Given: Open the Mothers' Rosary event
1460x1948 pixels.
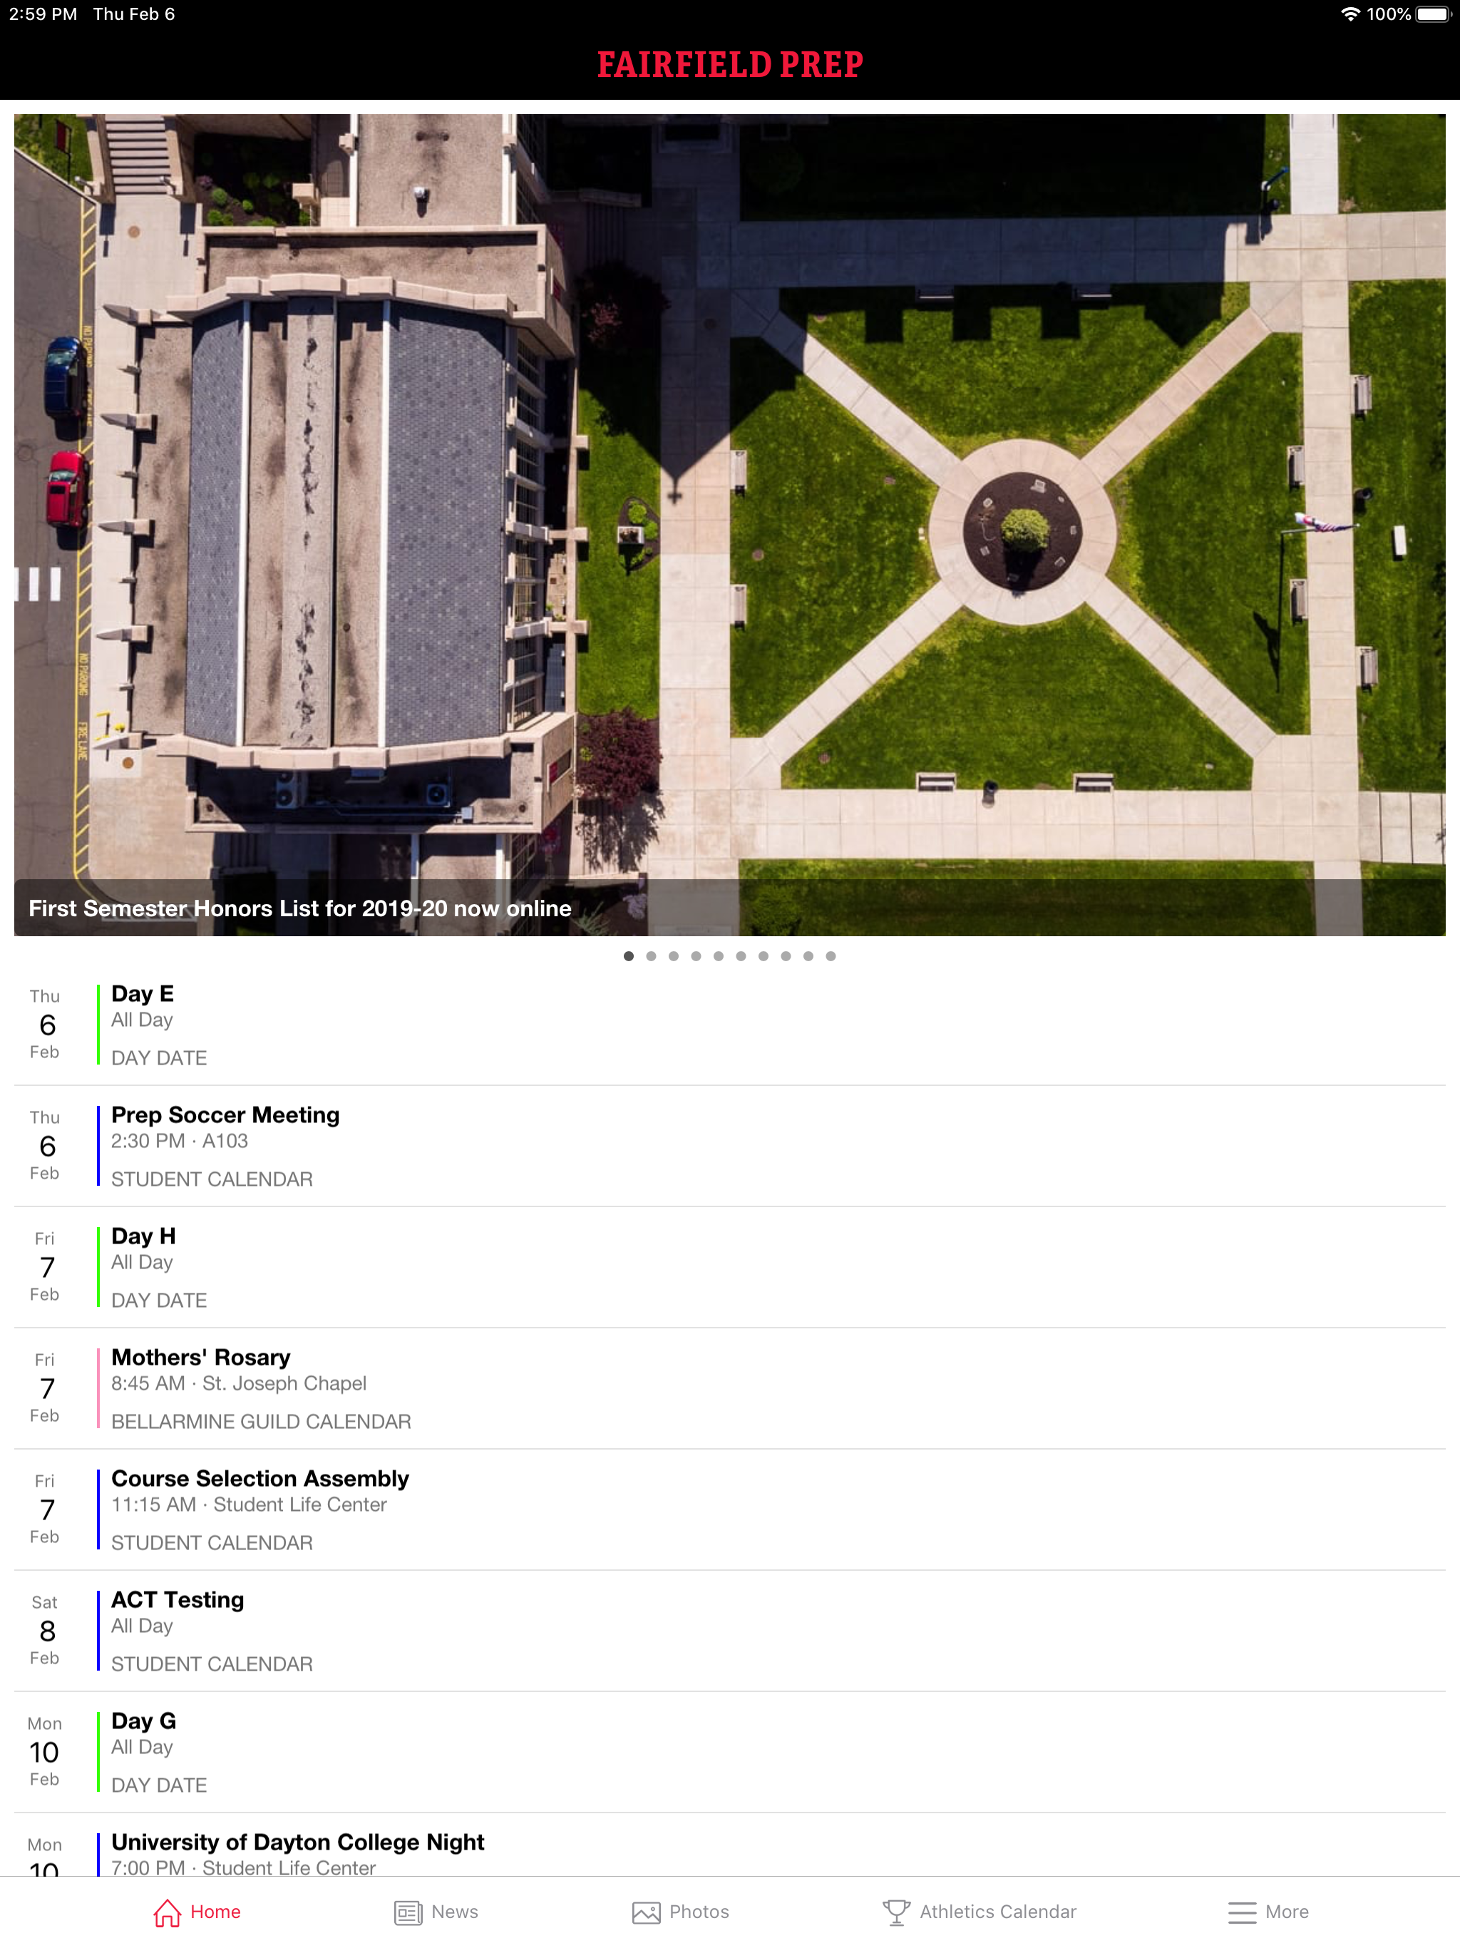Looking at the screenshot, I should [x=201, y=1357].
